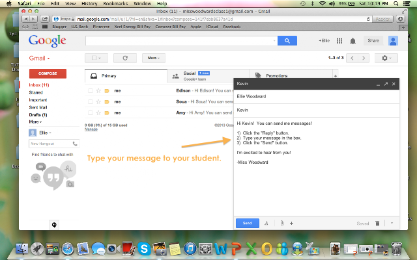
Task: Open Spotlight search in the menu bar
Action: [x=395, y=4]
